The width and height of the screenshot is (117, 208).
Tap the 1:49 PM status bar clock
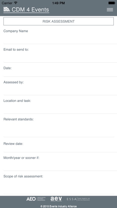pos(58,3)
